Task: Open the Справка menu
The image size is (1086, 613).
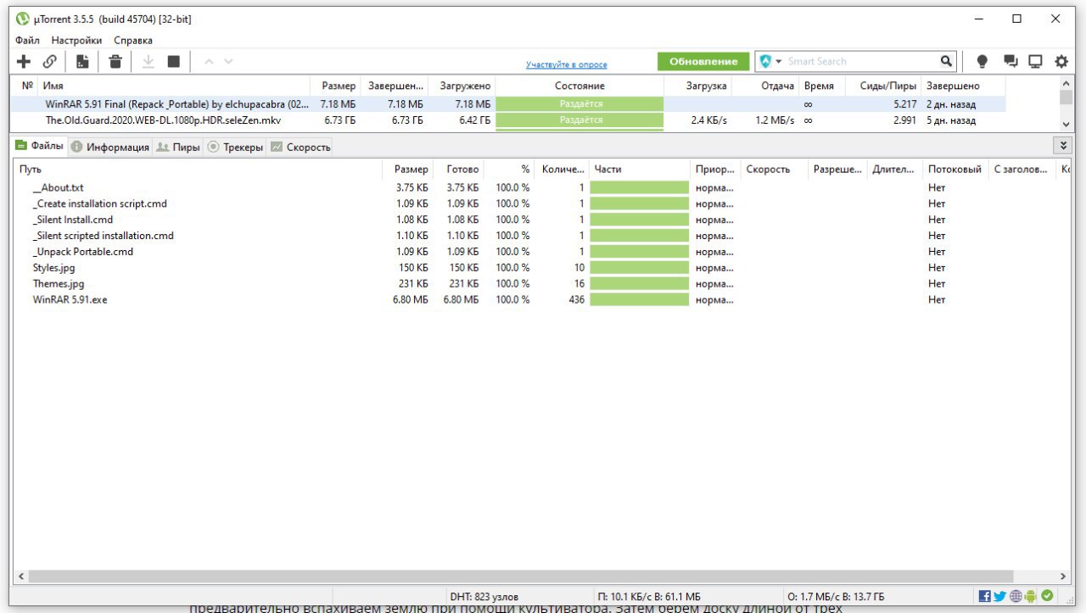Action: tap(133, 40)
